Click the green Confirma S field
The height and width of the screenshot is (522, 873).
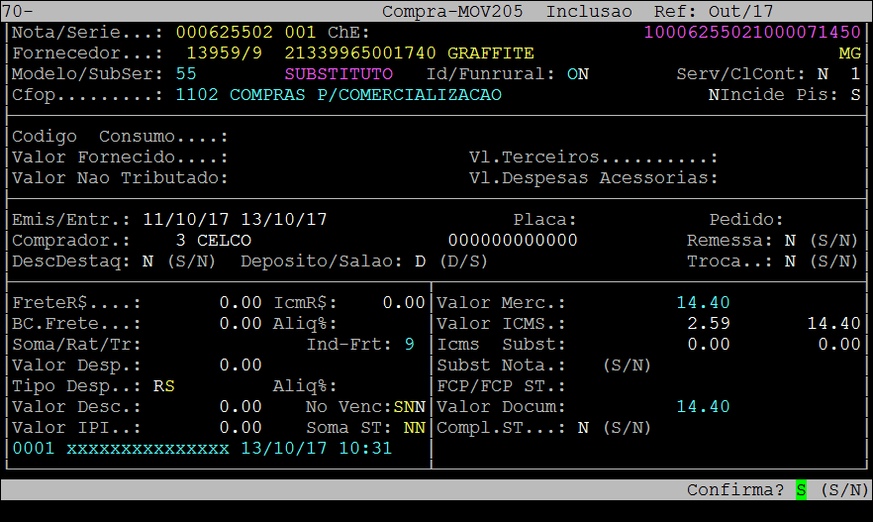(x=801, y=490)
